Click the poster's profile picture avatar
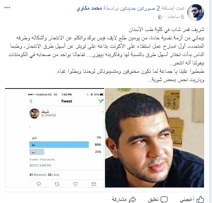 196,13
